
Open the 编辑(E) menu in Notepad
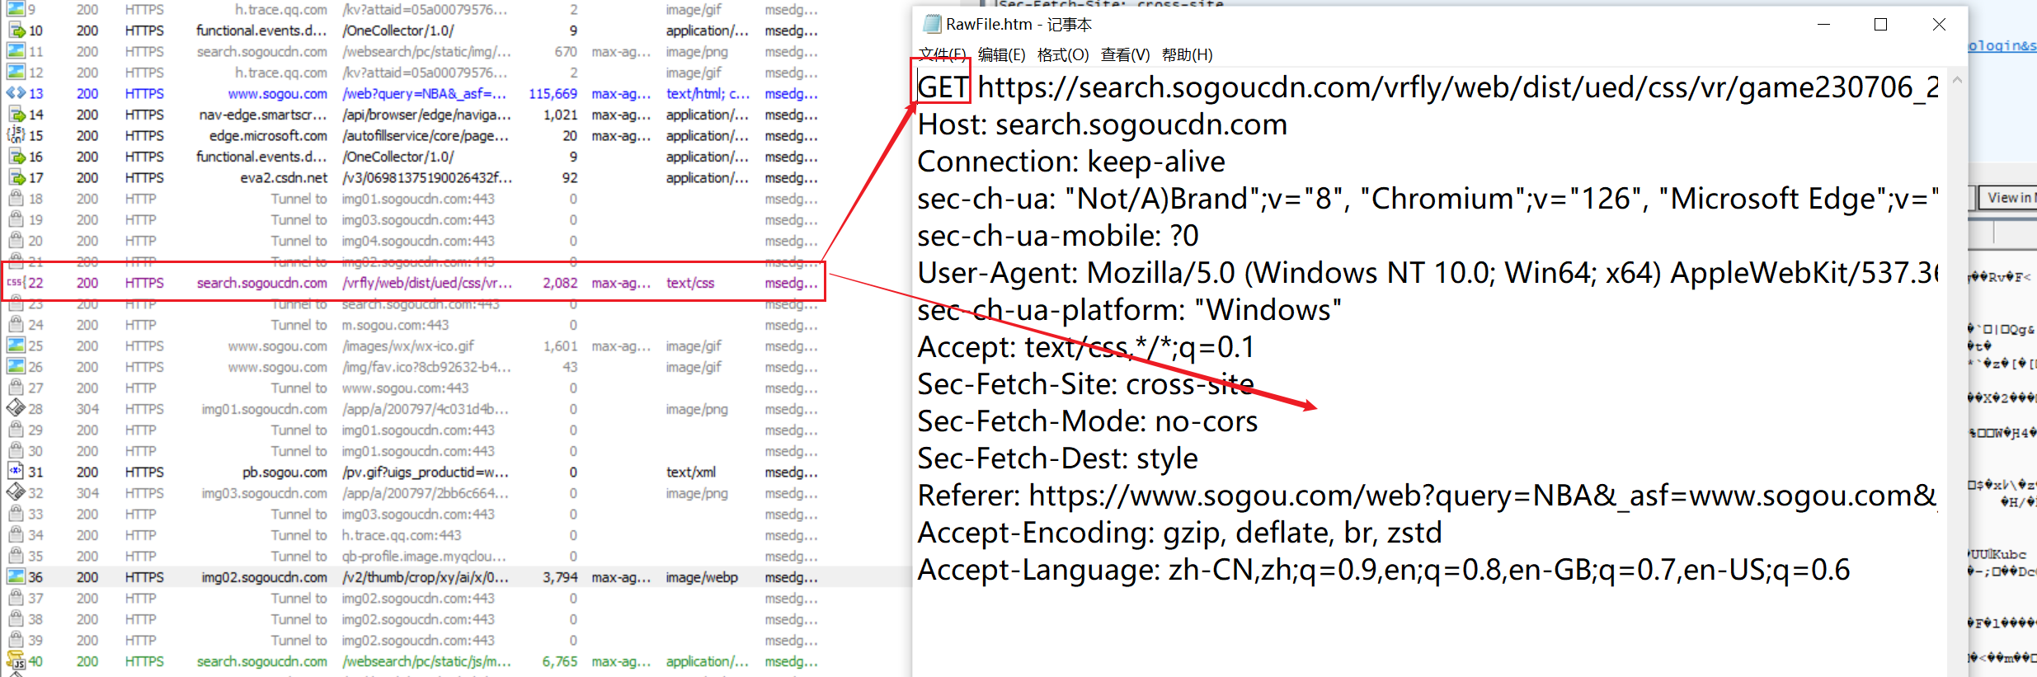(x=1001, y=54)
